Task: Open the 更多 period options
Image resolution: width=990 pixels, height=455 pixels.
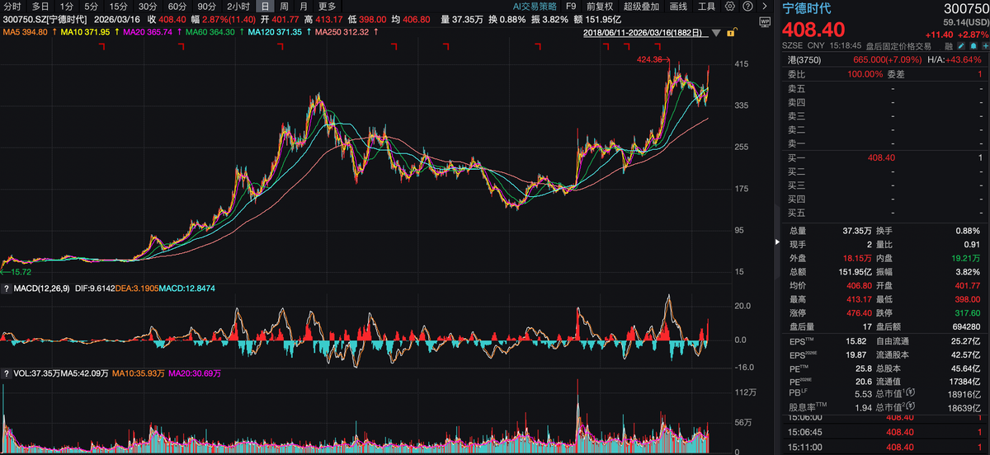Action: (x=327, y=7)
